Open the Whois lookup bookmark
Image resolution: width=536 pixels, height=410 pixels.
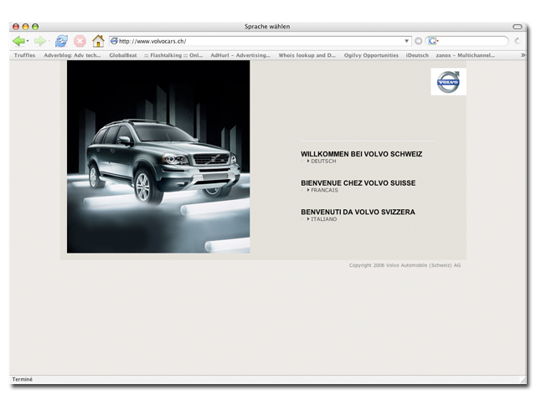click(x=307, y=55)
